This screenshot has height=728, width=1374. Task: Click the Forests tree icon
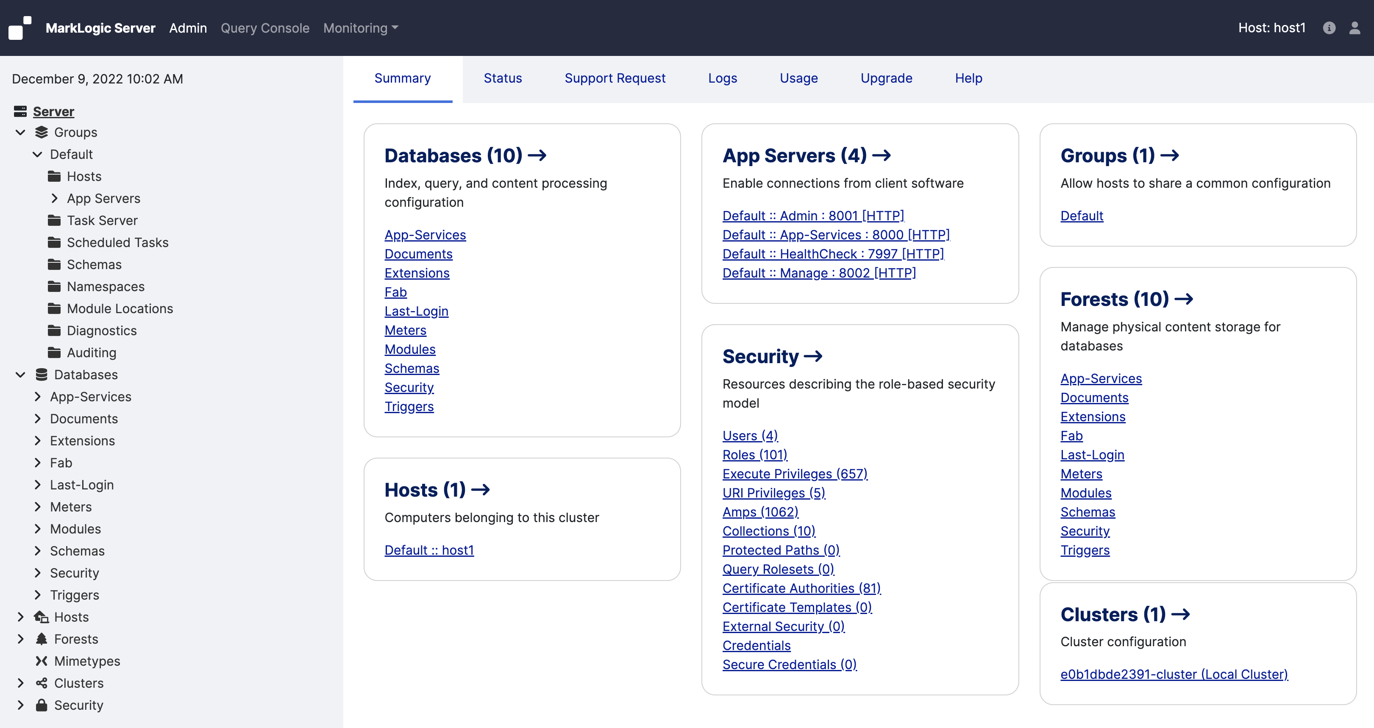[x=42, y=639]
